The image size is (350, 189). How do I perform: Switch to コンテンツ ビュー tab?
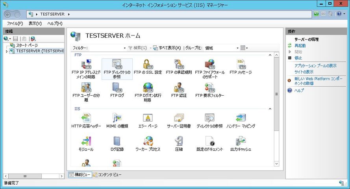[107, 175]
